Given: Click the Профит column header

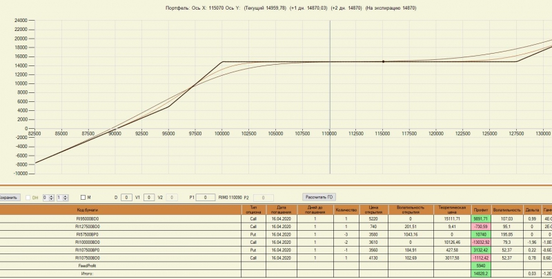Looking at the screenshot, I should coord(481,210).
